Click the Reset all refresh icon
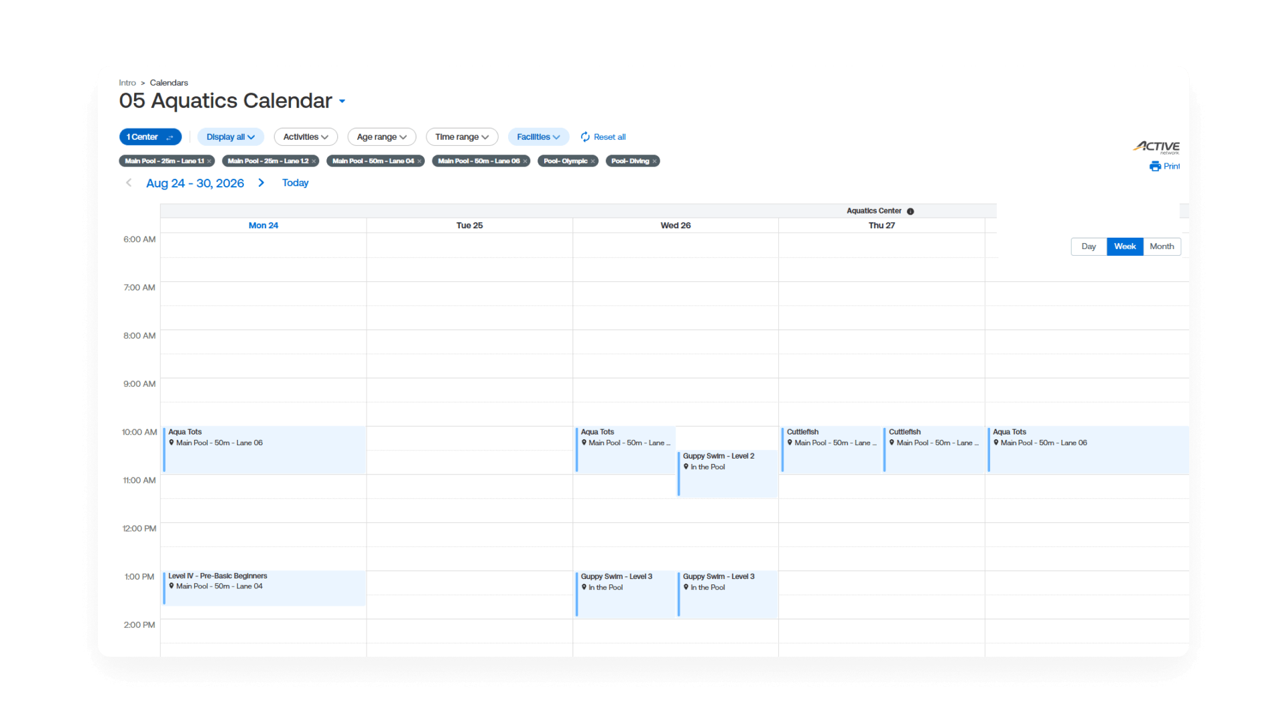 point(585,137)
